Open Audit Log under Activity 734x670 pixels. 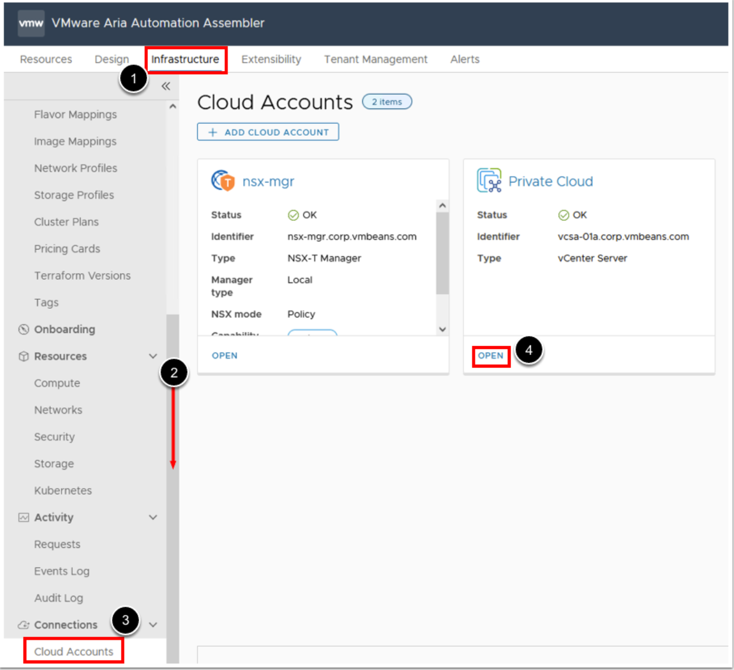click(x=59, y=598)
